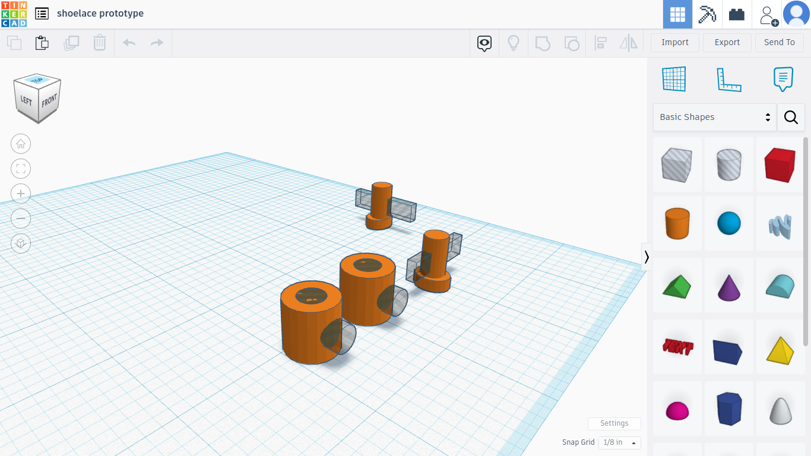Pick the dark blue Wedge shape

pyautogui.click(x=729, y=350)
